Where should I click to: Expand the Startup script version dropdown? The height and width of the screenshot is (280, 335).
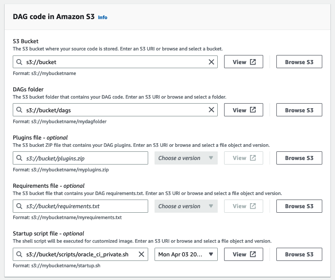186,255
